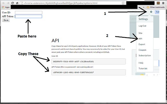Select Log Out in Settings menu
Viewport: 167px width, 104px height.
click(142, 26)
